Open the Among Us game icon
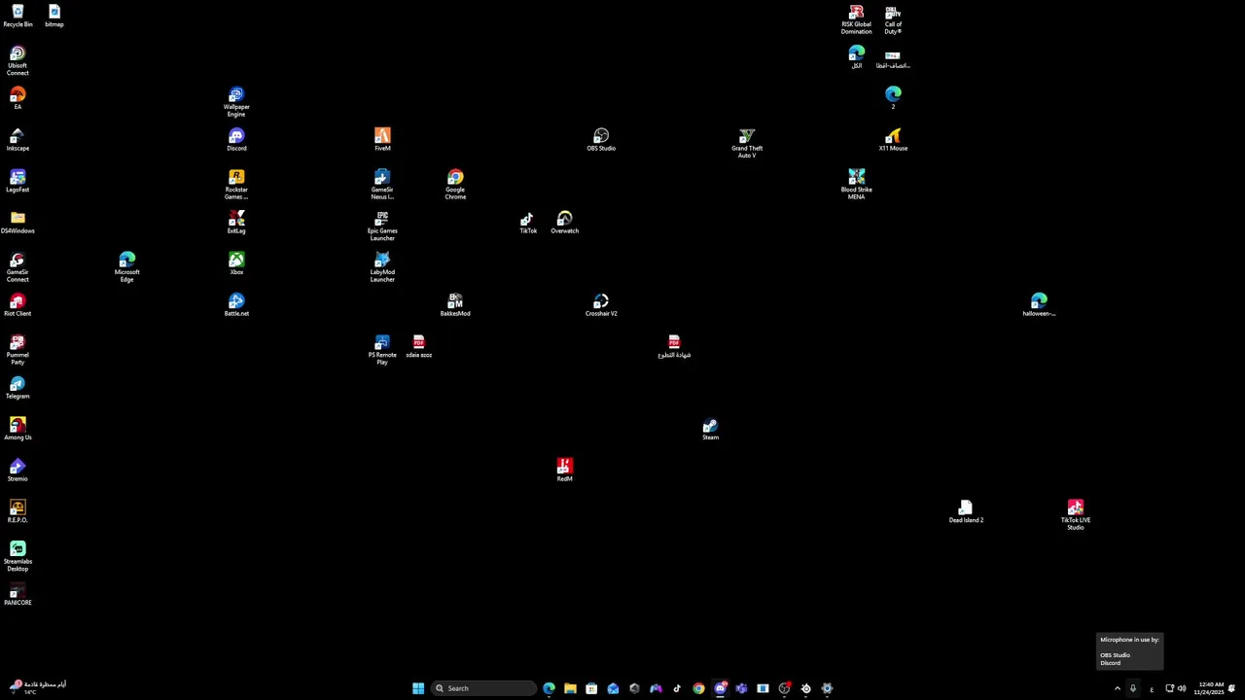The width and height of the screenshot is (1245, 700). 18,429
